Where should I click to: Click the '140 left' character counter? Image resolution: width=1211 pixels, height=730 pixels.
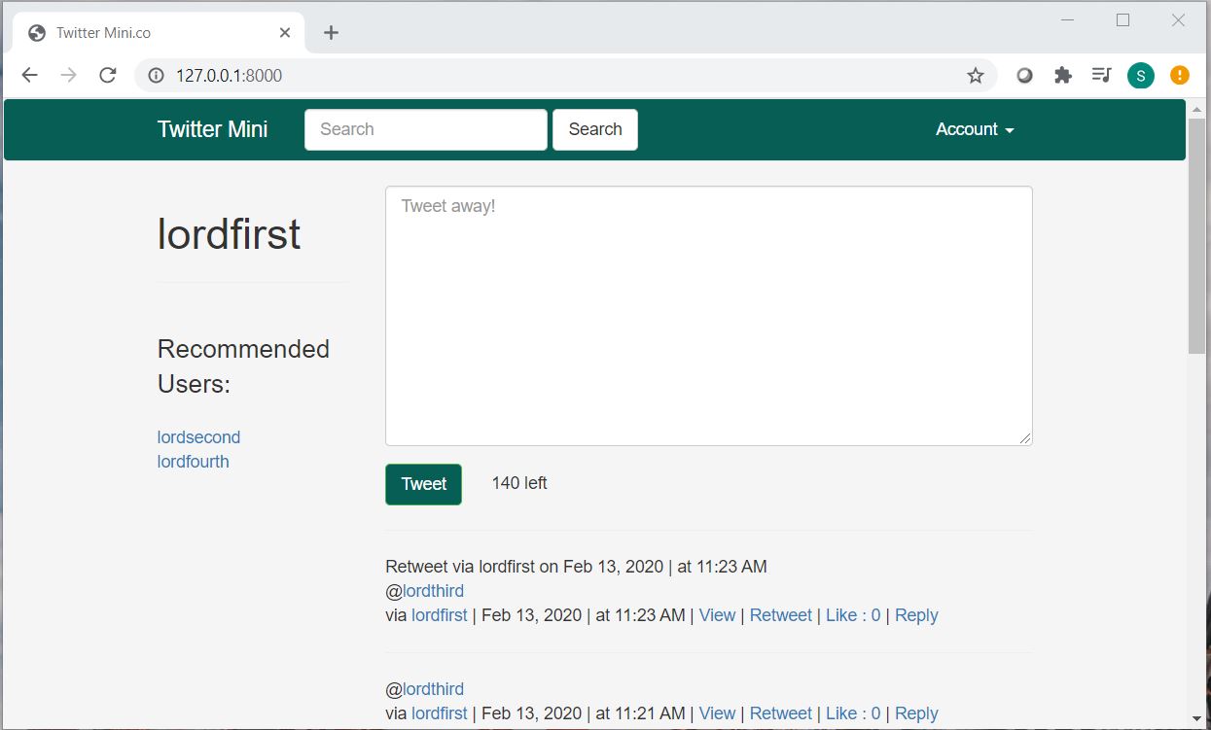coord(519,483)
